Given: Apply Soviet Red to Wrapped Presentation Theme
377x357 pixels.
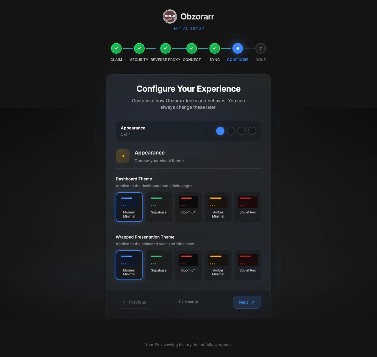Looking at the screenshot, I should (x=248, y=265).
